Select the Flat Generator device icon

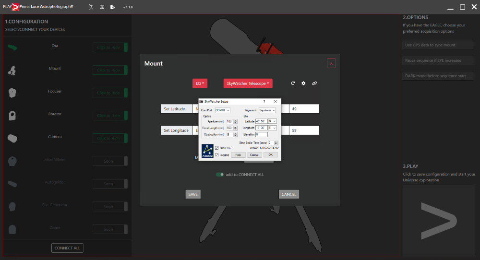pyautogui.click(x=12, y=206)
